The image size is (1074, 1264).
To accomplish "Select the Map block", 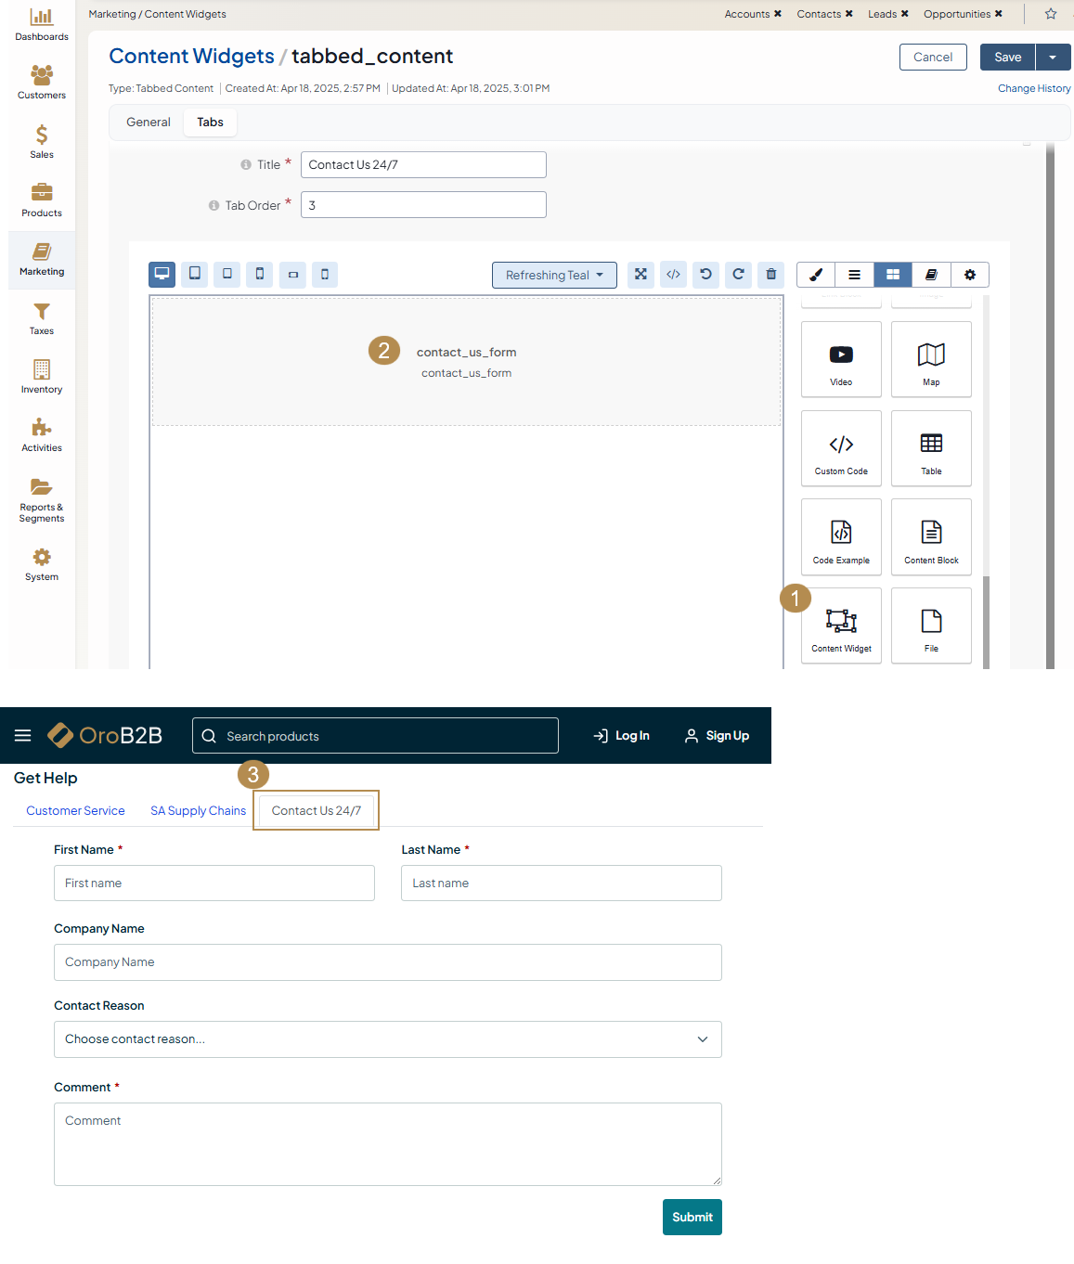I will [931, 360].
